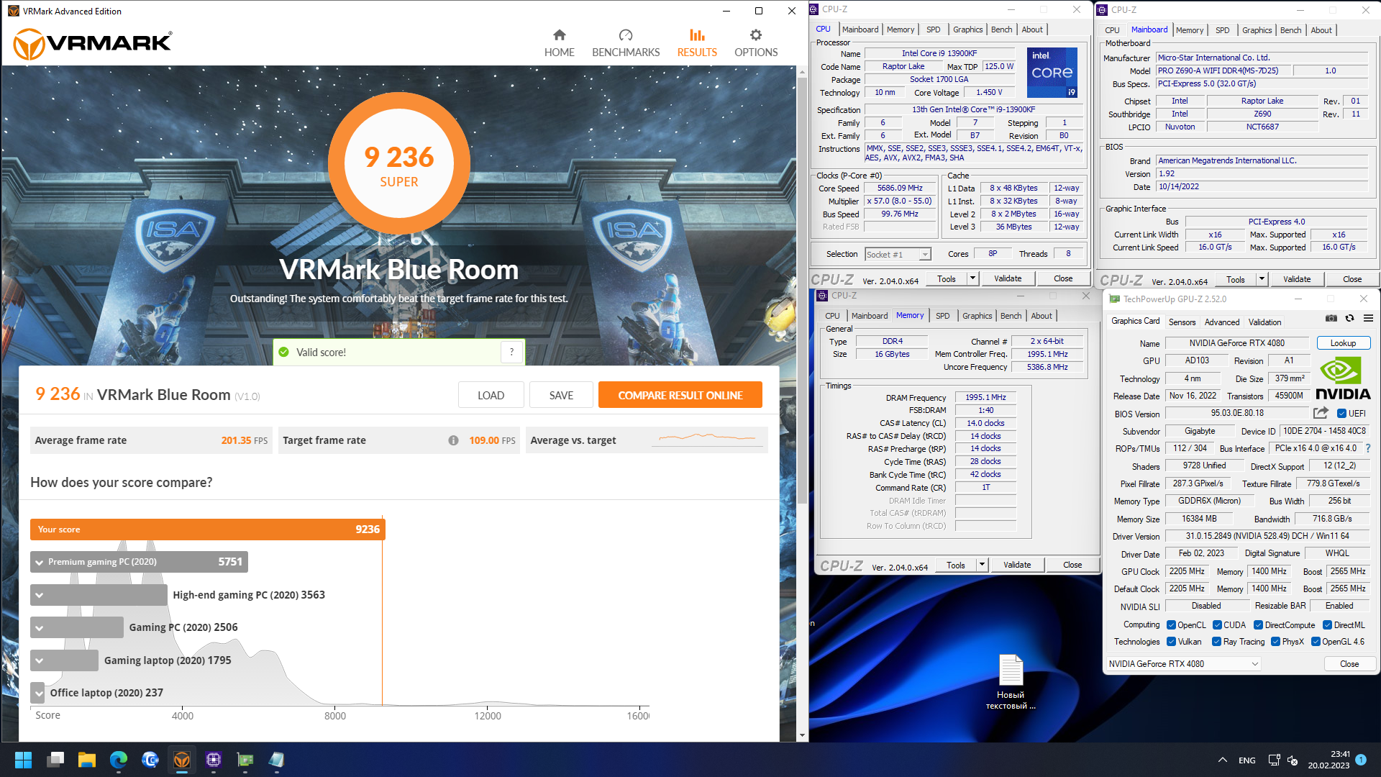Open the Windows Start menu
The height and width of the screenshot is (777, 1381).
coord(23,760)
